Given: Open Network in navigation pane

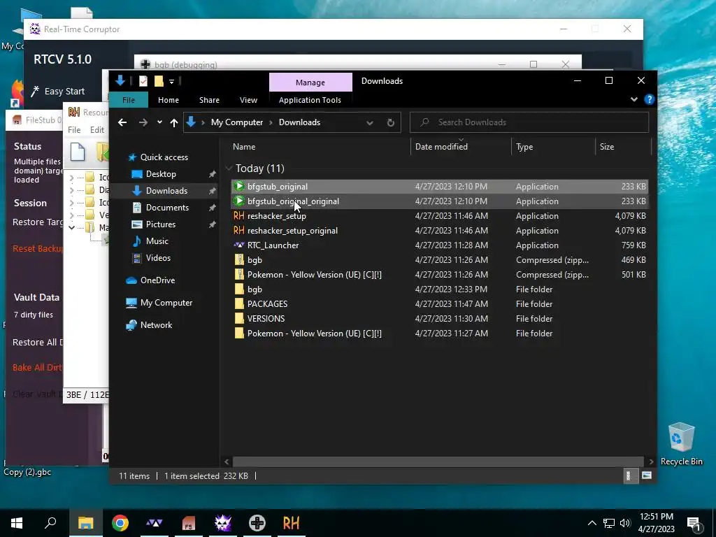Looking at the screenshot, I should point(150,325).
